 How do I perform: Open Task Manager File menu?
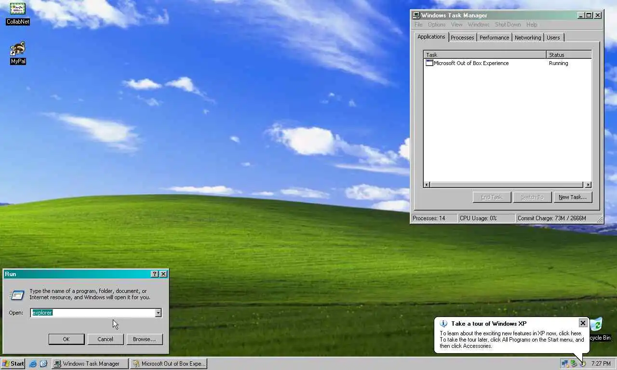418,25
